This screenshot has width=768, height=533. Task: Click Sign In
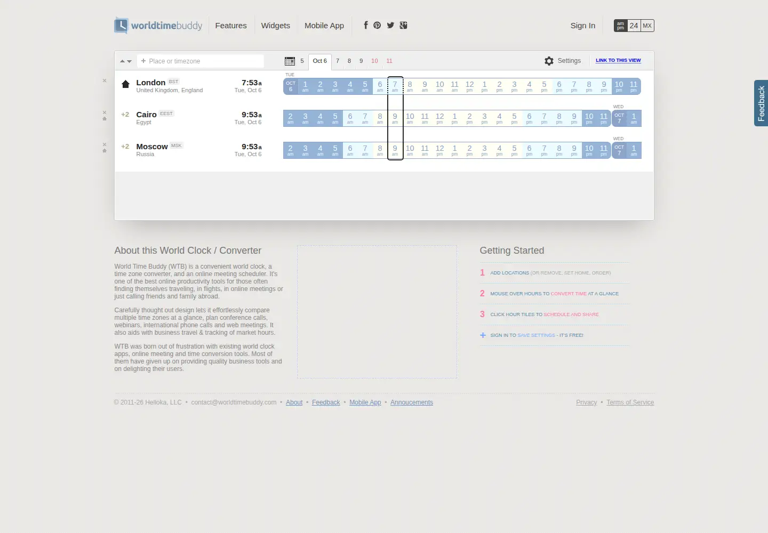coord(583,25)
